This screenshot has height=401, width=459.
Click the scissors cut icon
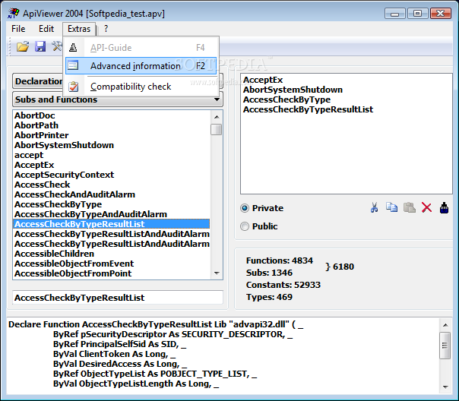(374, 207)
